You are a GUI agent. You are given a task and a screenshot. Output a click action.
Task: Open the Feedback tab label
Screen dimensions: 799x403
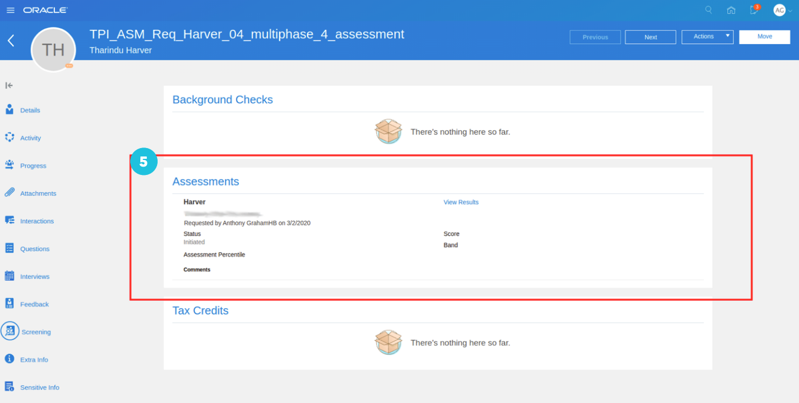pyautogui.click(x=35, y=304)
